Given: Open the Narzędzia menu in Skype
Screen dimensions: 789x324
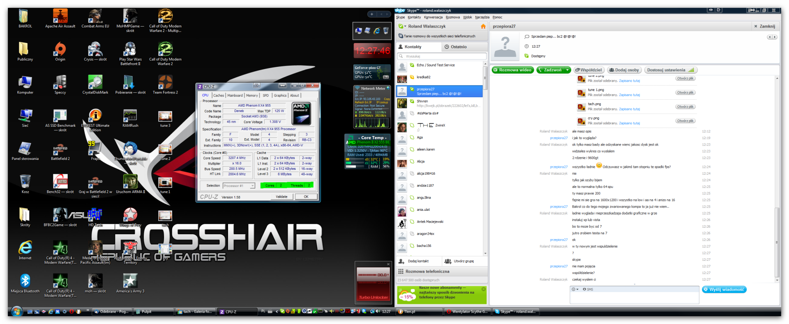Looking at the screenshot, I should (482, 17).
